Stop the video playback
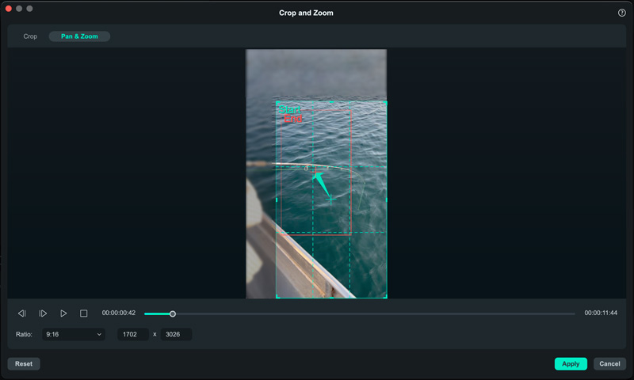Viewport: 634px width, 380px height. coord(83,313)
